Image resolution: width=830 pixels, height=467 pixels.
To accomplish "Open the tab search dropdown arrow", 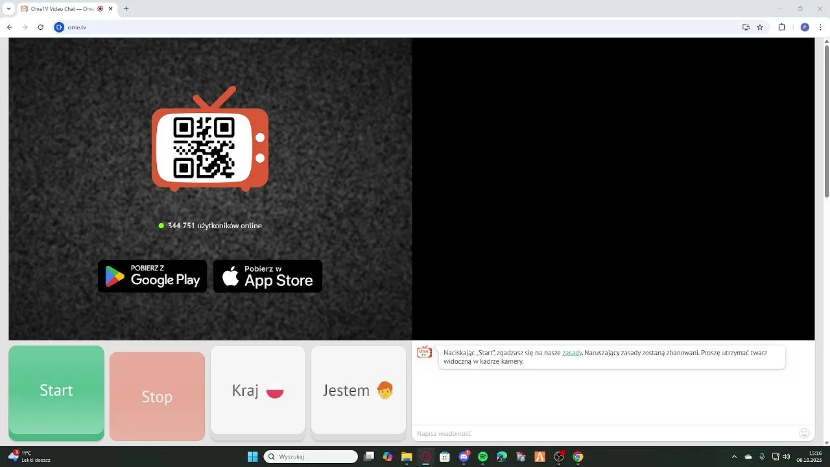I will tap(8, 9).
